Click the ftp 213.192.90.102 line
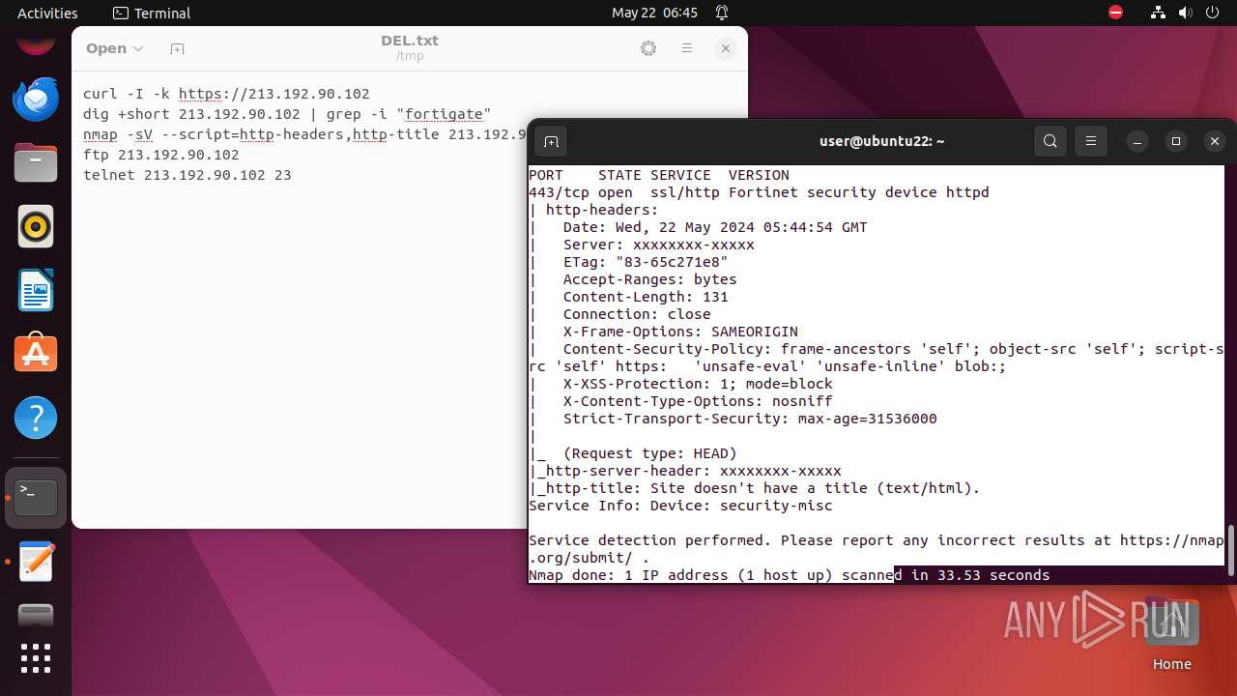This screenshot has width=1237, height=696. tap(161, 155)
